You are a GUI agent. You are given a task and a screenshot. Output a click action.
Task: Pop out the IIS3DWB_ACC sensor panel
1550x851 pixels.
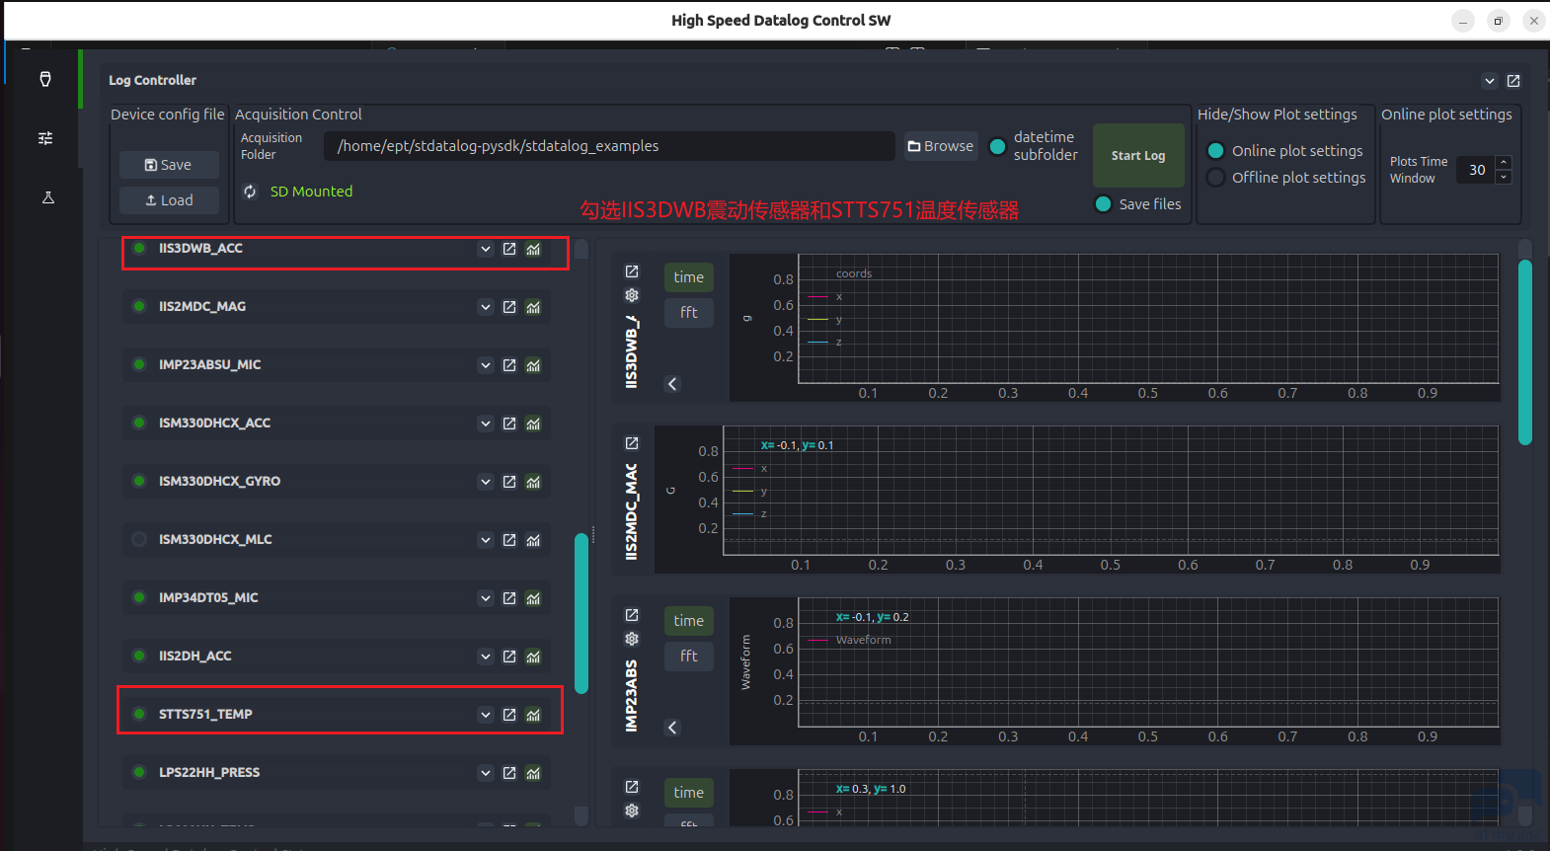[509, 249]
